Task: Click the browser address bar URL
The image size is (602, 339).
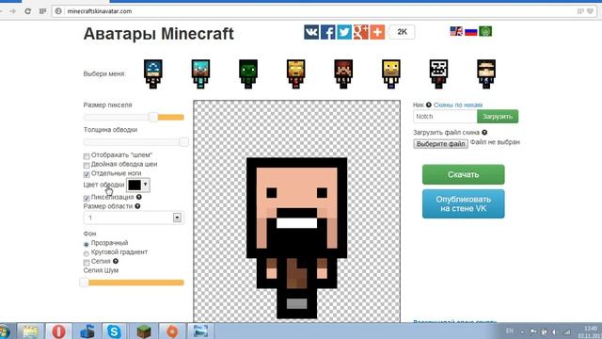Action: point(100,11)
